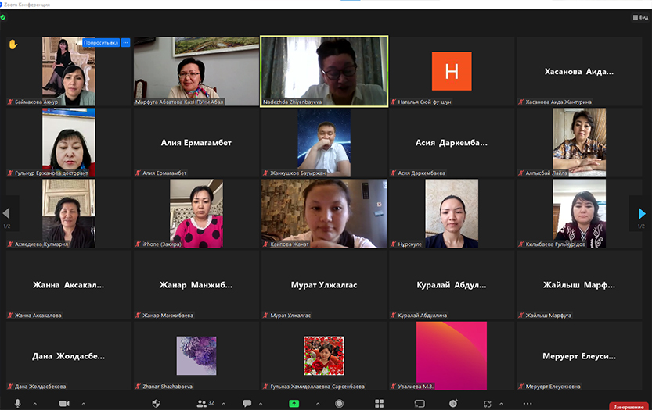This screenshot has width=652, height=410.
Task: Open the Вид view menu
Action: click(x=639, y=17)
